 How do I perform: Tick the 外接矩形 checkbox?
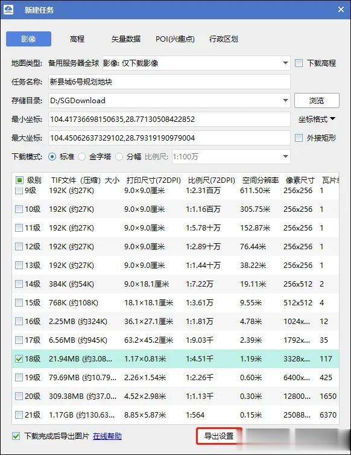coord(299,138)
